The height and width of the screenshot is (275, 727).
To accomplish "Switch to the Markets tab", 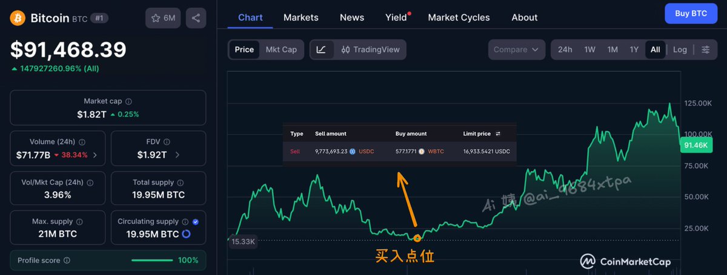I will (300, 18).
